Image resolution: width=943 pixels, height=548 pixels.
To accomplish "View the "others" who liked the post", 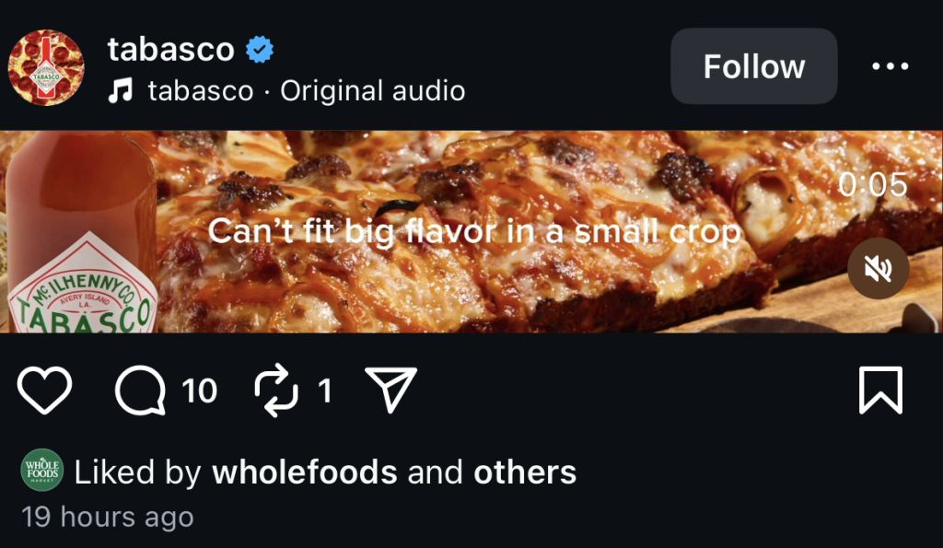I will click(x=525, y=472).
